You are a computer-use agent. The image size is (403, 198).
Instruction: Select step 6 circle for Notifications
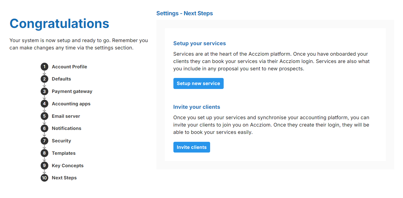pyautogui.click(x=44, y=129)
